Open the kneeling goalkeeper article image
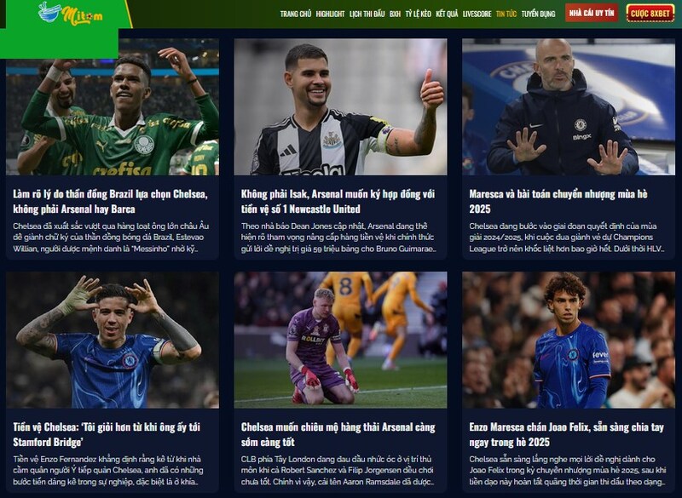This screenshot has height=498, width=682. pos(340,340)
